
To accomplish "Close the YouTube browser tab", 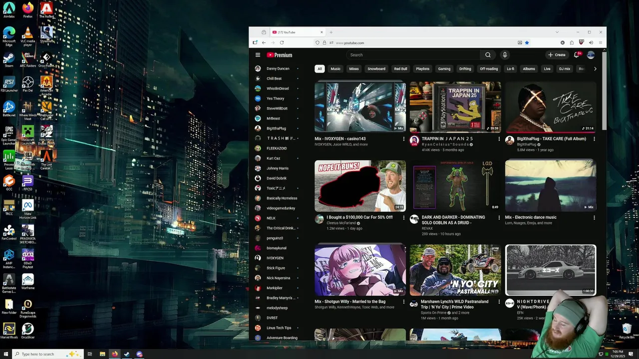I will tap(321, 32).
